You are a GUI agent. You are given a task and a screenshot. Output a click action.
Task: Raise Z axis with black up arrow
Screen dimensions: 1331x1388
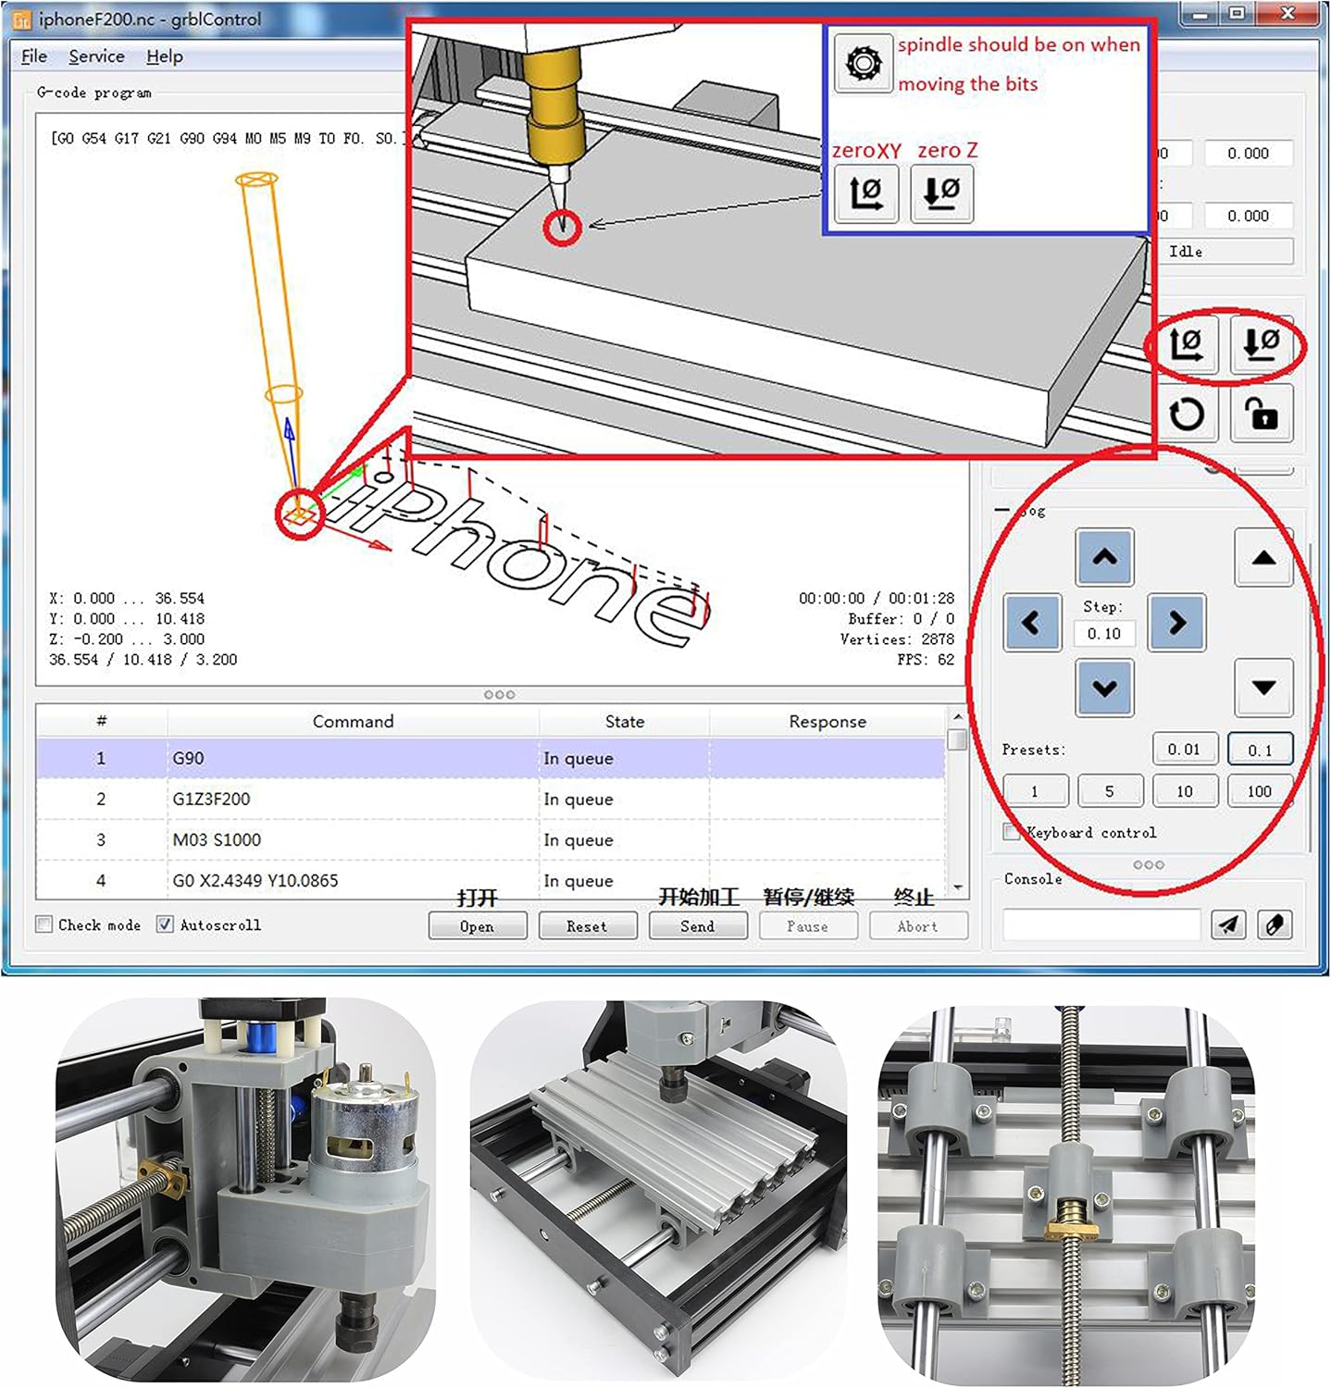click(x=1263, y=558)
